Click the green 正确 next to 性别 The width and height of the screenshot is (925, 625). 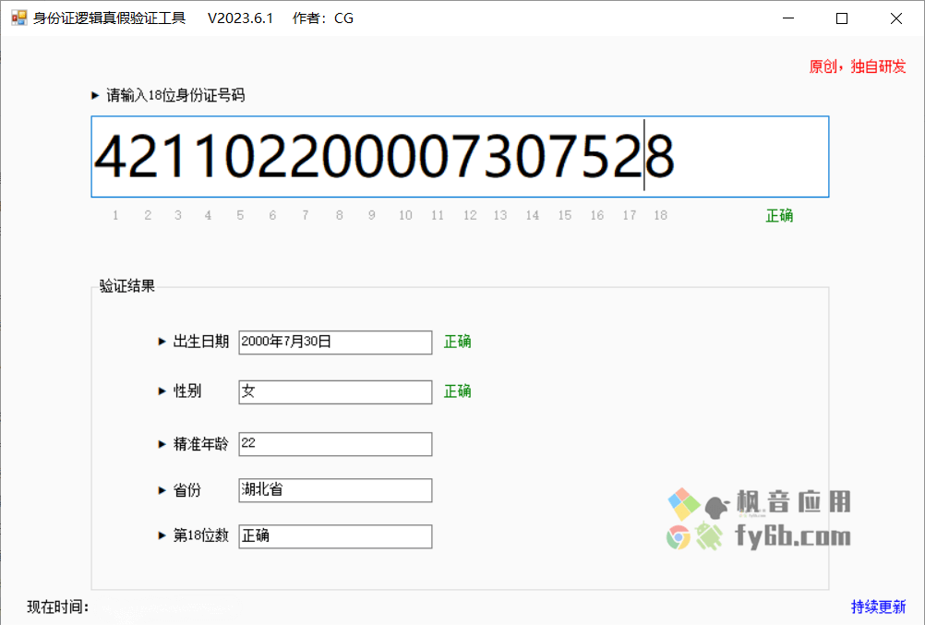[x=457, y=391]
